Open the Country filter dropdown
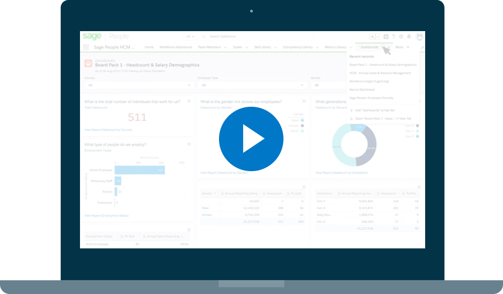The image size is (503, 294). [x=138, y=85]
